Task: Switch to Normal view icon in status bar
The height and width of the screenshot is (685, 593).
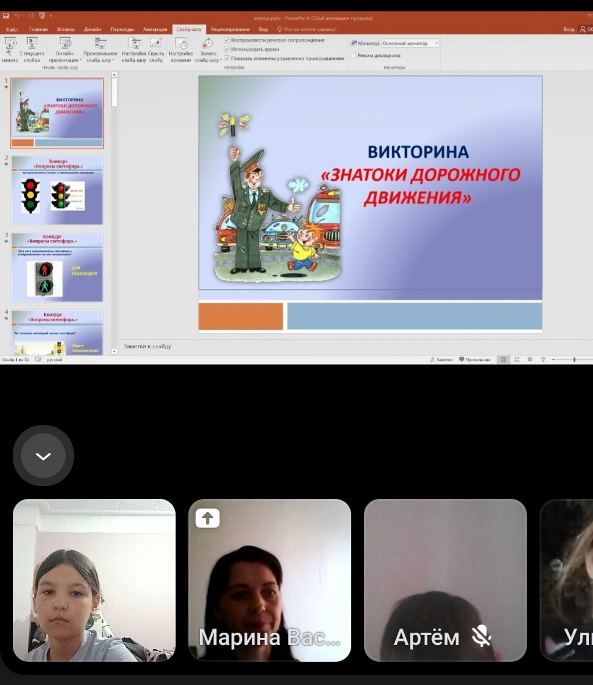Action: [503, 359]
